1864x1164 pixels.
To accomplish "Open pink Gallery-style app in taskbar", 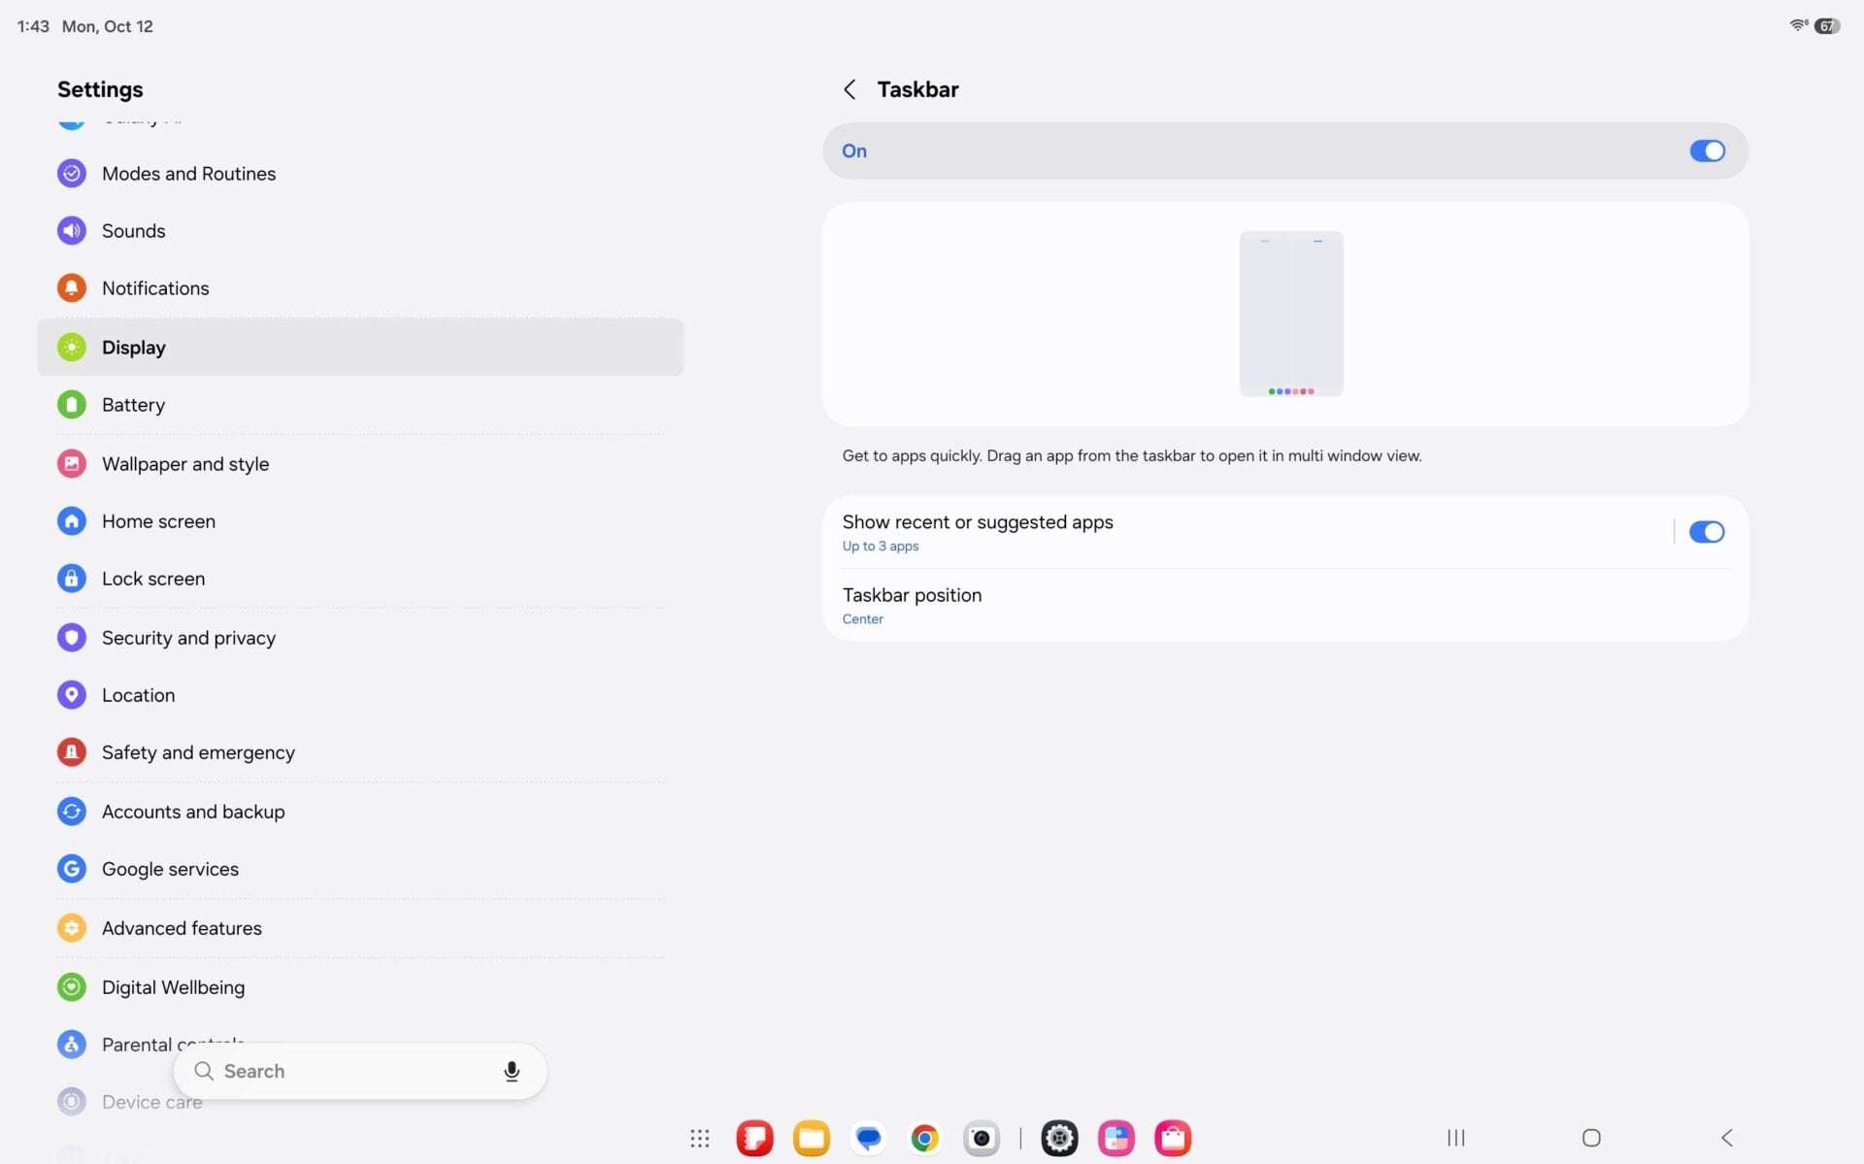I will click(1116, 1138).
